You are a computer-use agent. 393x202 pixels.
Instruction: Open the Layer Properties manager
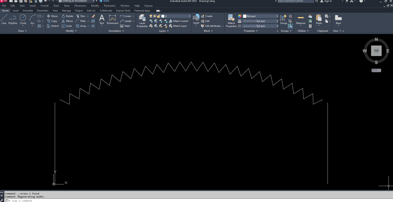point(142,20)
